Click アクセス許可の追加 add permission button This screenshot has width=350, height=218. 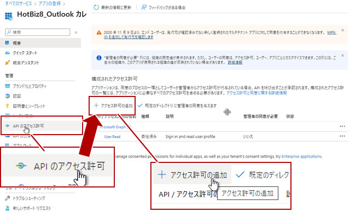click(113, 106)
